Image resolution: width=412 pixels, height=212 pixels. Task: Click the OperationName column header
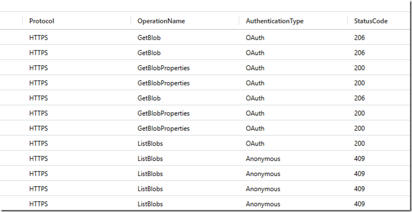coord(161,21)
